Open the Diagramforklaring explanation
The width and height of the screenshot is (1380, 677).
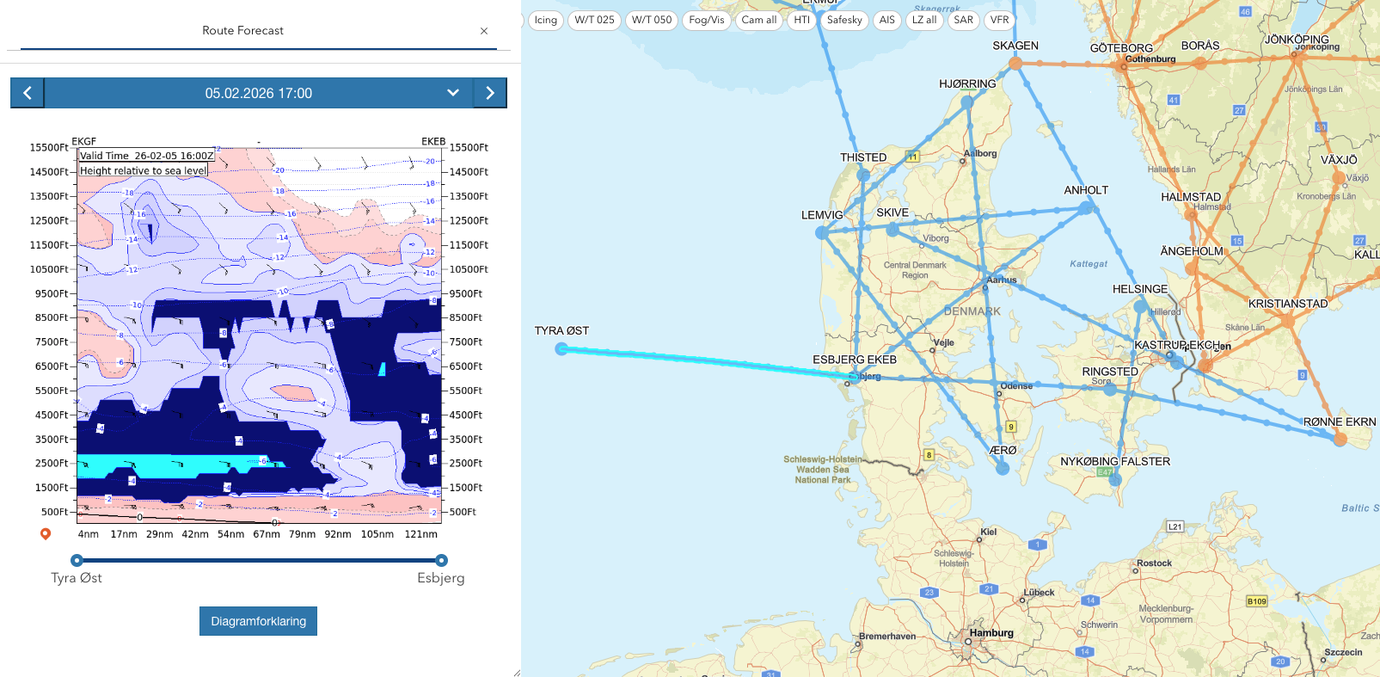click(258, 621)
